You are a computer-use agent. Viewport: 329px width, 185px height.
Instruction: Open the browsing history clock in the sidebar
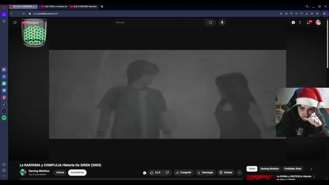point(4,170)
